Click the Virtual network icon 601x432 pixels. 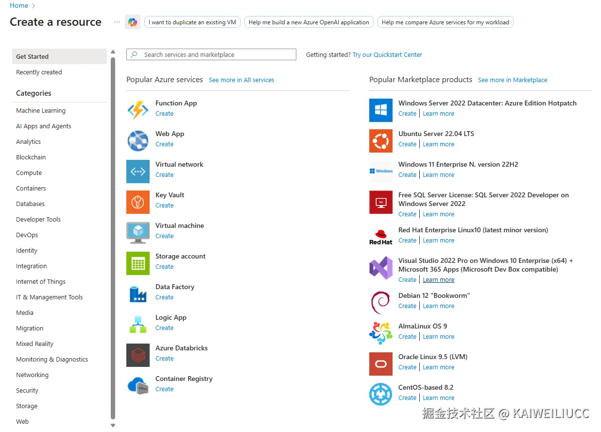138,172
